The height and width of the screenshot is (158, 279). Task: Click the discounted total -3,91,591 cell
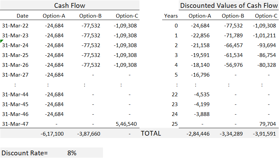(265, 134)
